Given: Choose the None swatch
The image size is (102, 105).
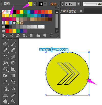Looking at the screenshot, I should (x=3, y=12).
